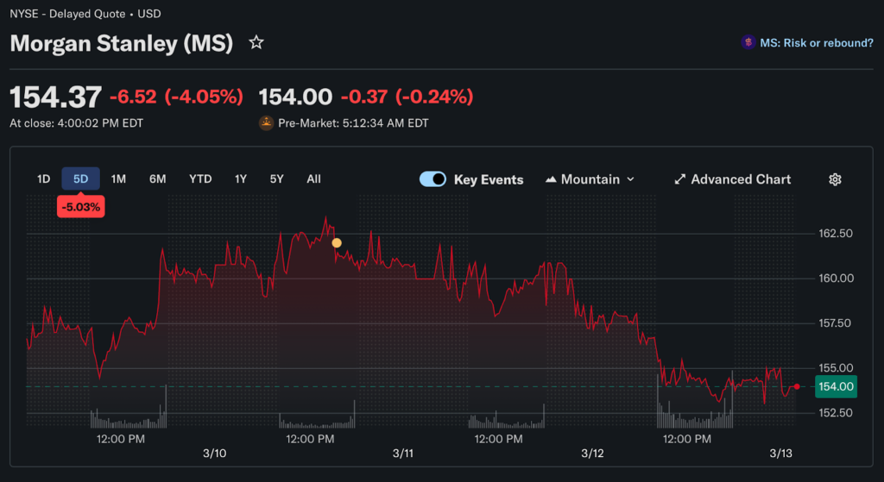
Task: Switch chart to 6M range
Action: (x=157, y=179)
